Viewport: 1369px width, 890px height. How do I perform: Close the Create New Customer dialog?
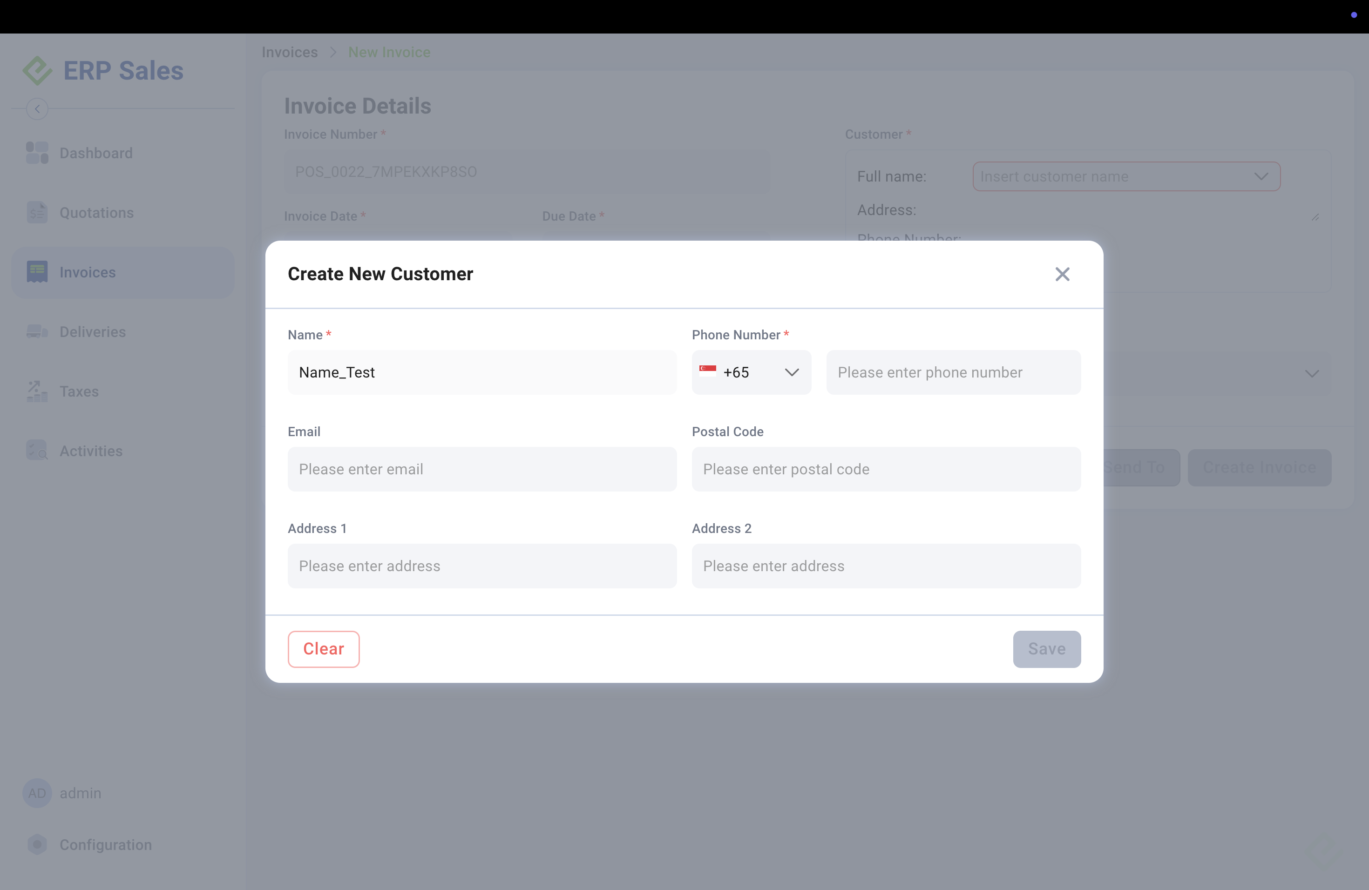pos(1062,274)
